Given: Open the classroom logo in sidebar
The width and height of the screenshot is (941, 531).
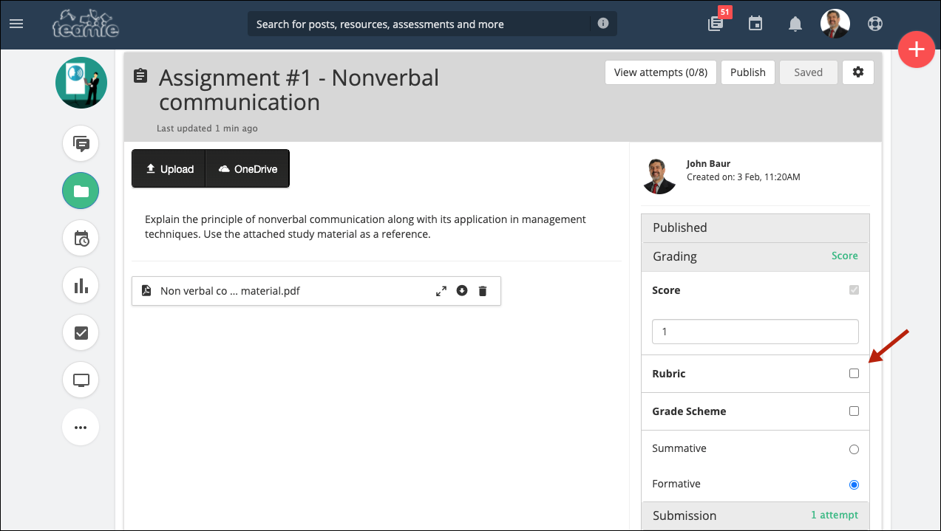Looking at the screenshot, I should (x=81, y=83).
